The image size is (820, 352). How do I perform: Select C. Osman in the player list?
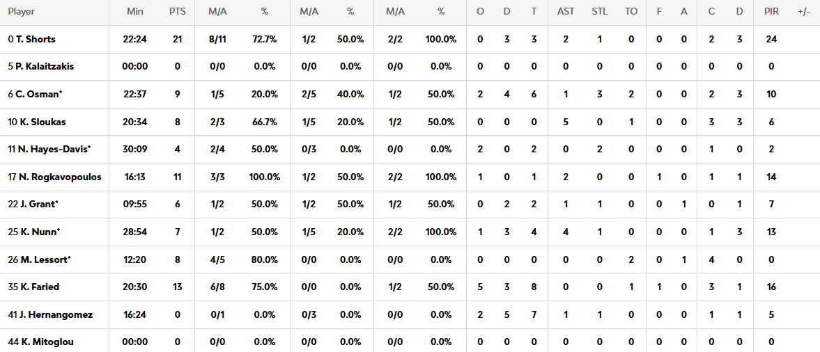coord(38,94)
